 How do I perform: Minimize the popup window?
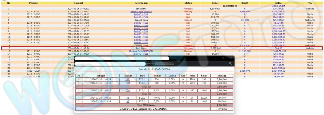[x=215, y=58]
